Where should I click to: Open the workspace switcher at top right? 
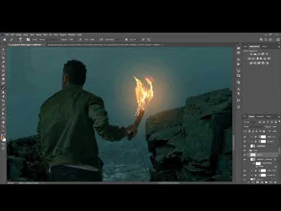click(x=270, y=39)
